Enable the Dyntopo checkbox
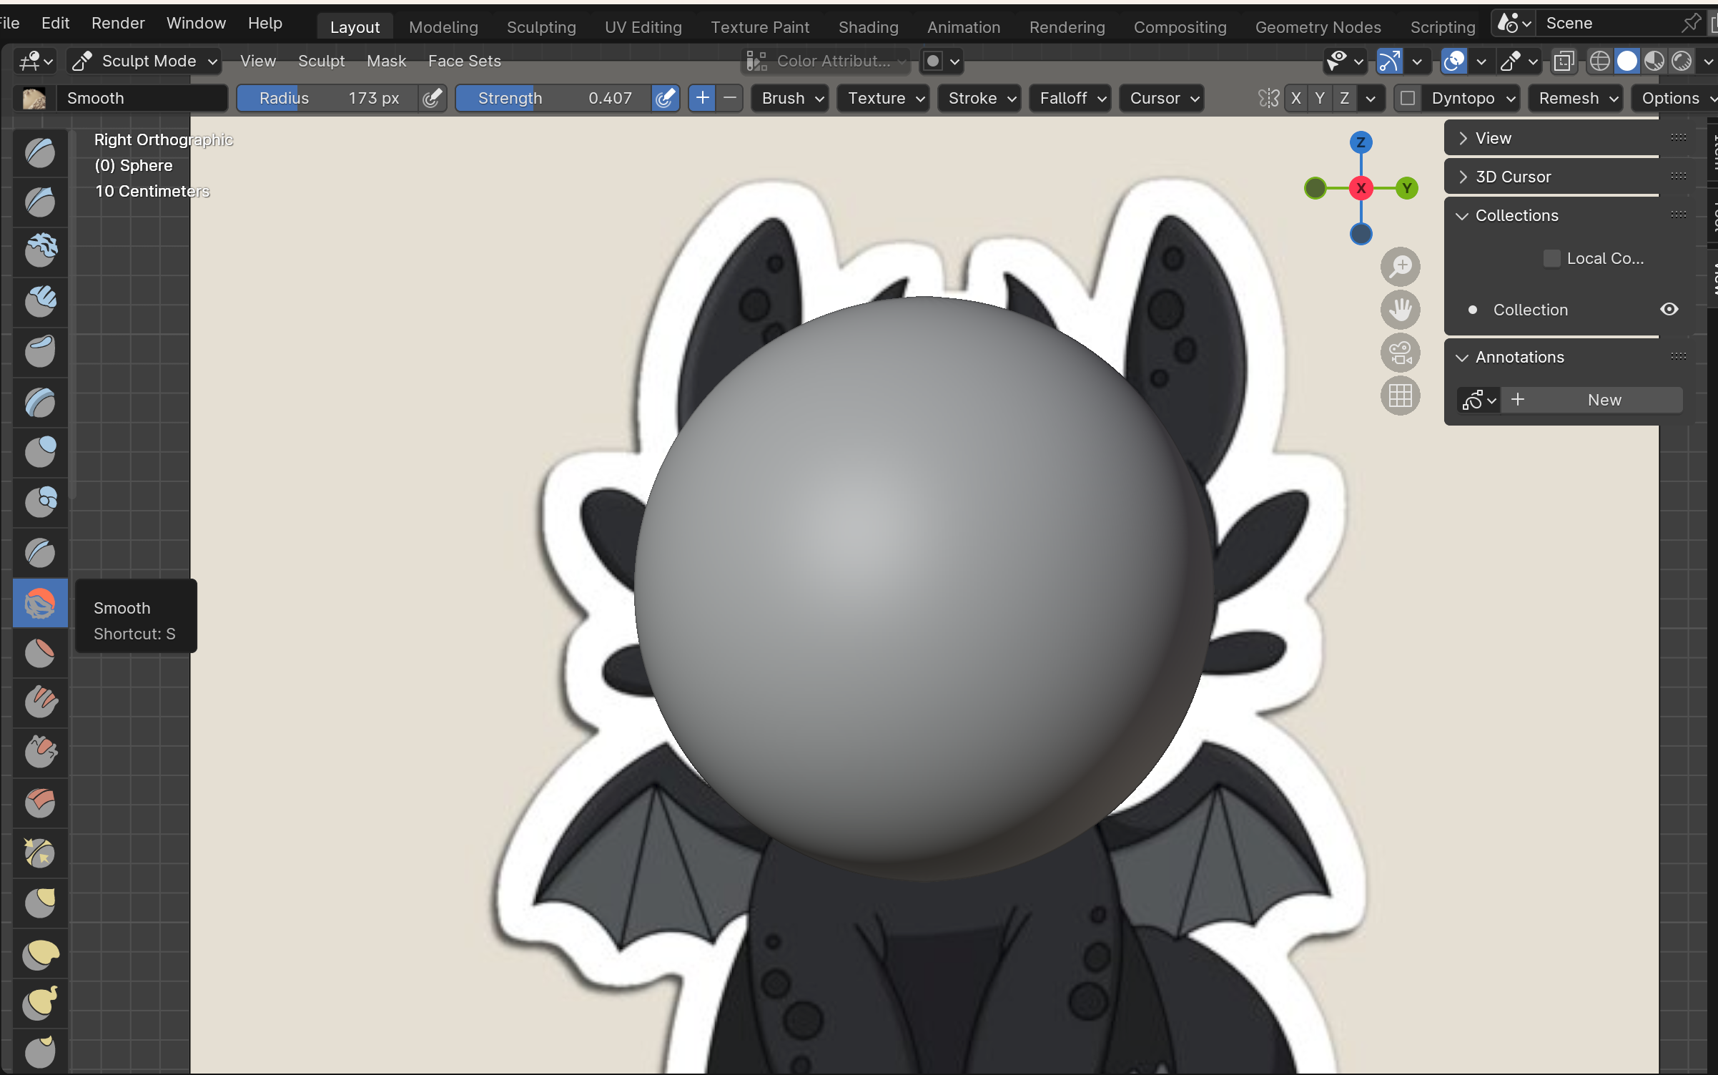Viewport: 1718px width, 1075px height. 1407,98
